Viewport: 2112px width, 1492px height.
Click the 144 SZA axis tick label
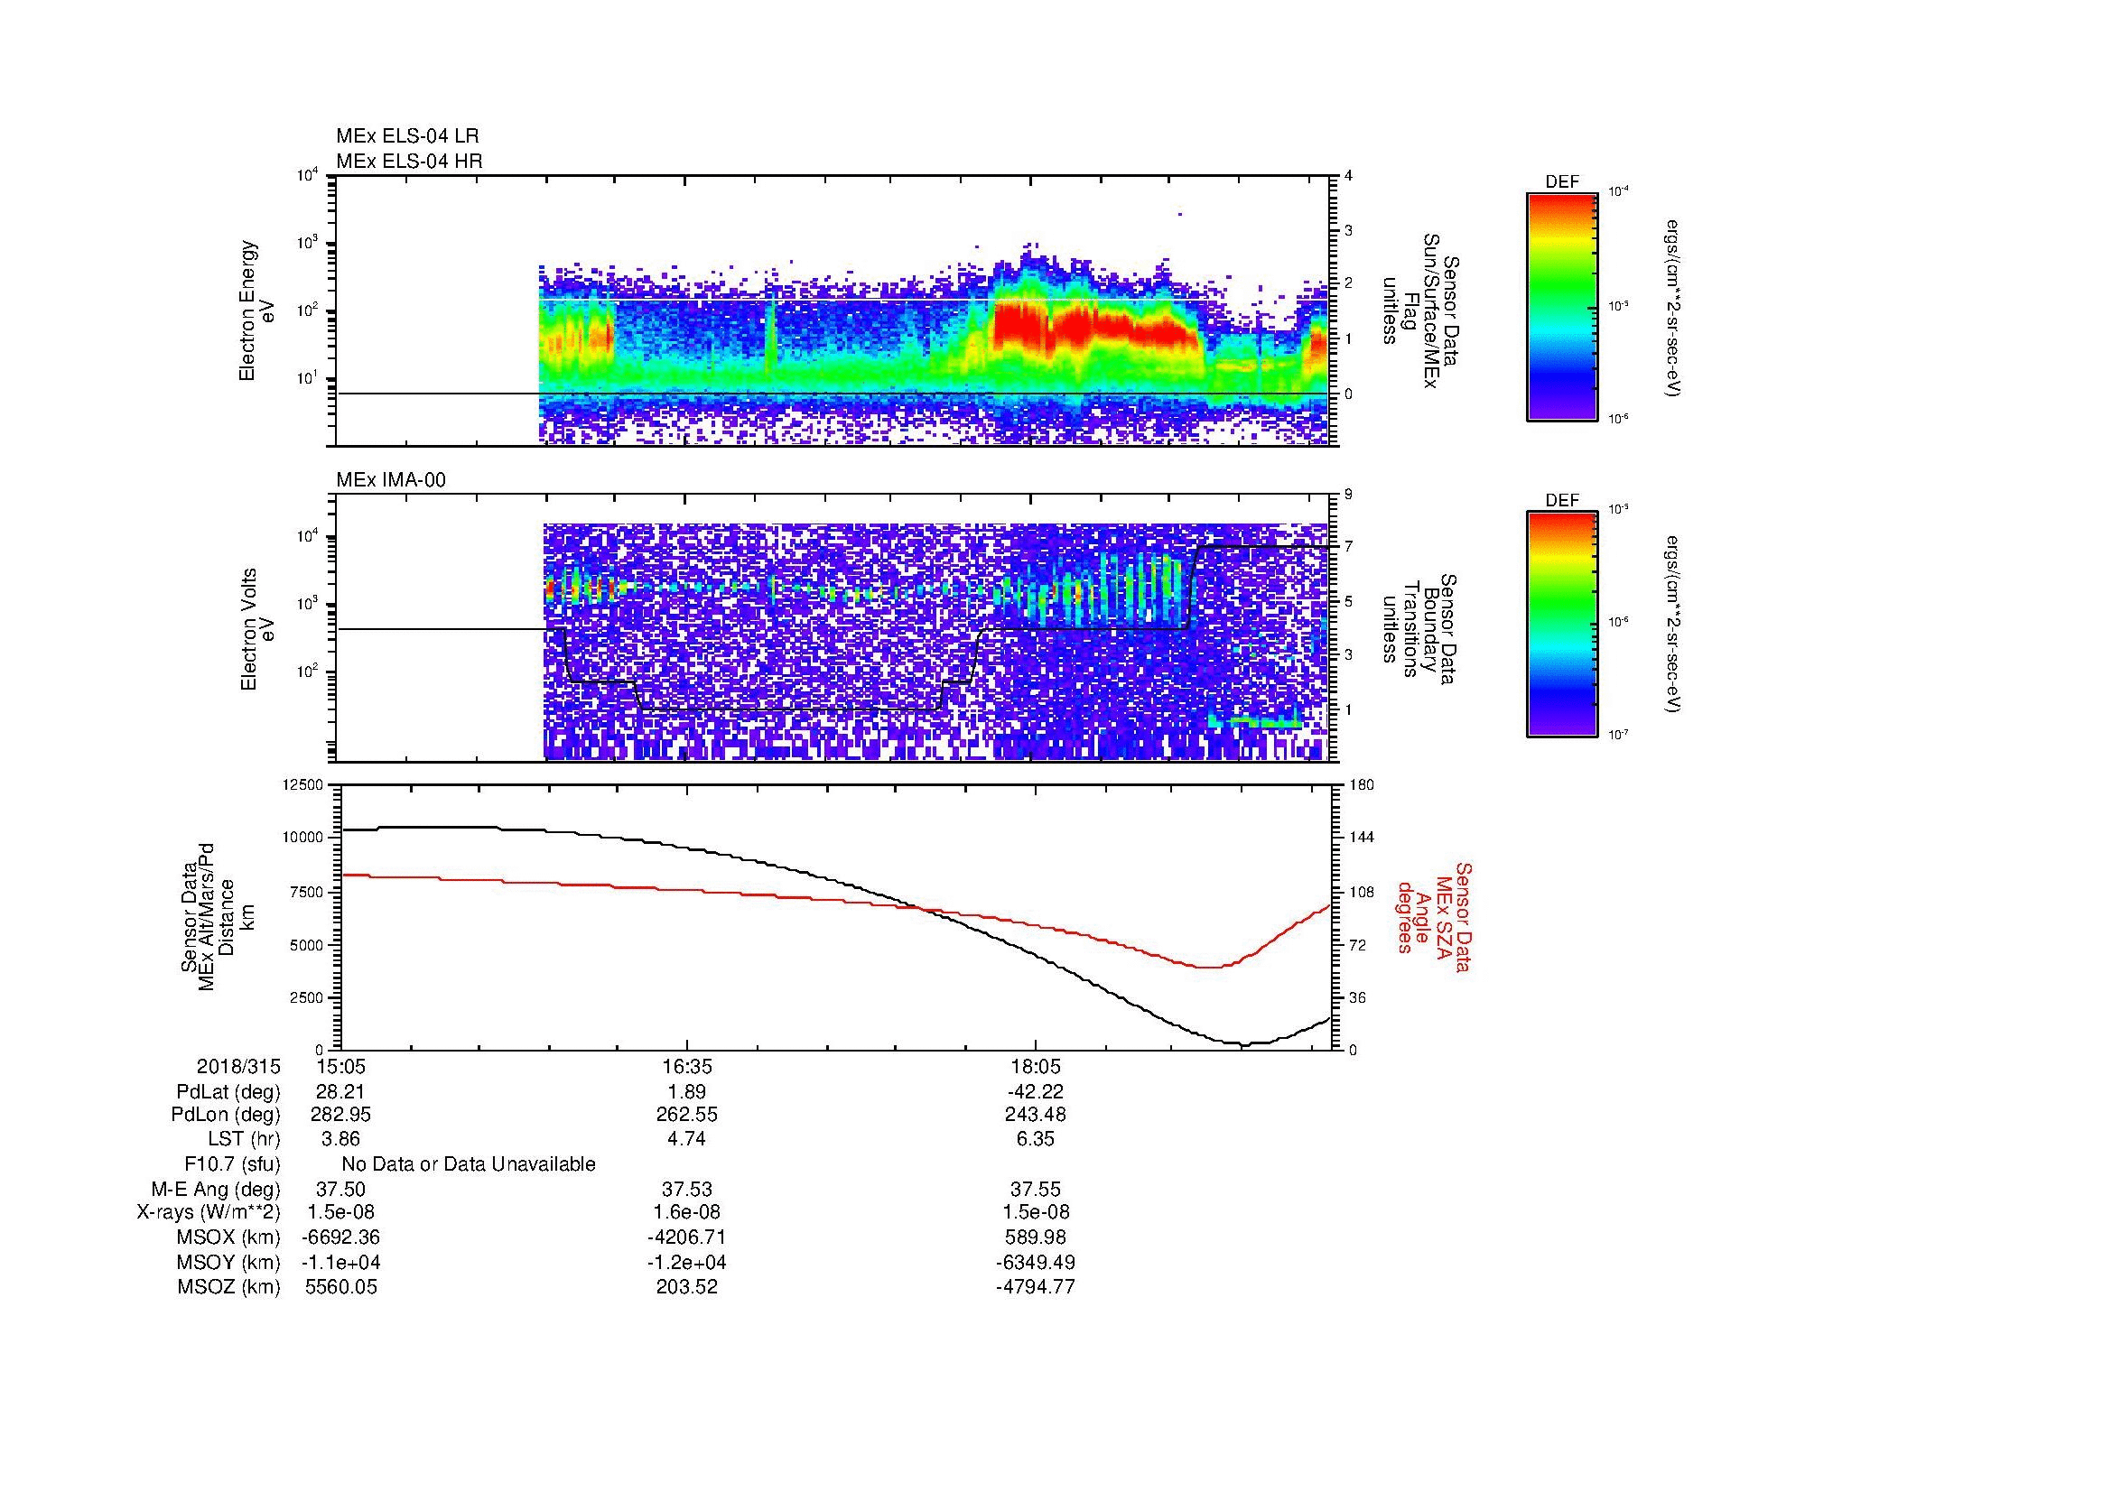pyautogui.click(x=1363, y=838)
